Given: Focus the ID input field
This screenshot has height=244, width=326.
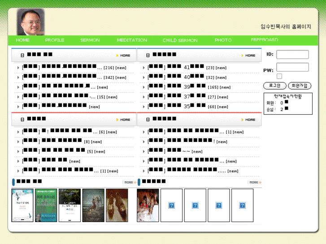Looking at the screenshot, I should click(x=292, y=55).
